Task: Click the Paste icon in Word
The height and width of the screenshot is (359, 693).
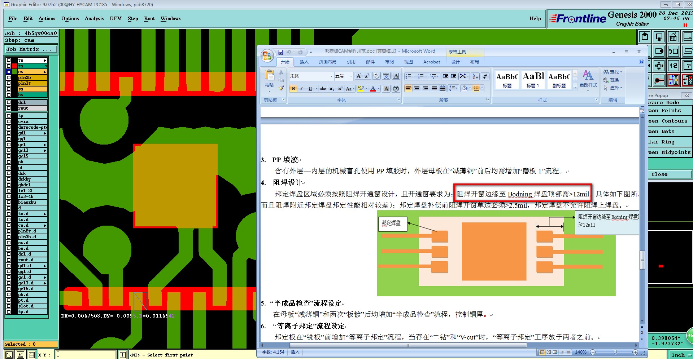Action: point(269,75)
